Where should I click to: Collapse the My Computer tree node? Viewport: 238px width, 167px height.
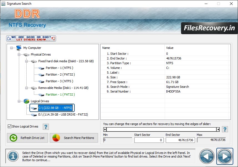coord(12,48)
